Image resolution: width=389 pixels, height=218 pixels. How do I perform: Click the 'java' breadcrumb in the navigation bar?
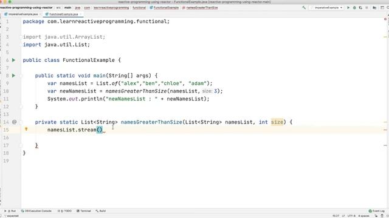tap(78, 8)
